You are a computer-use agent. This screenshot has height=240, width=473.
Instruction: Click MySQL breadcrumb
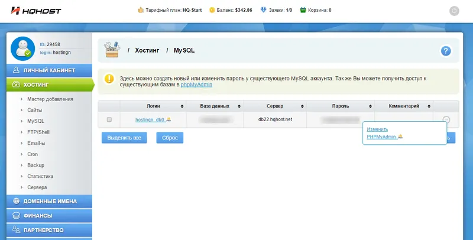click(x=184, y=50)
